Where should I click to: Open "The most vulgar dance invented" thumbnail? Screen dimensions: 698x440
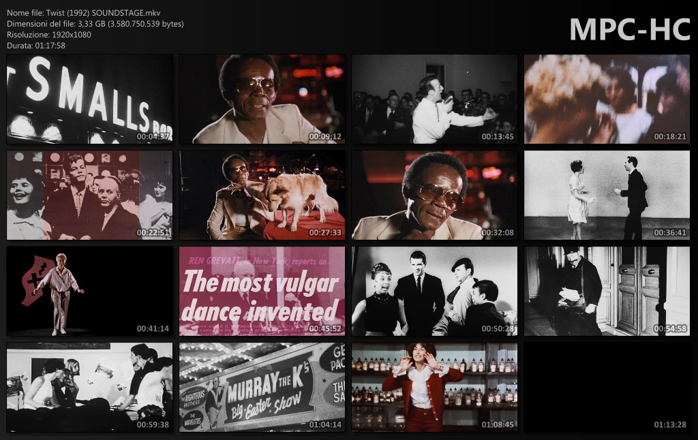262,292
